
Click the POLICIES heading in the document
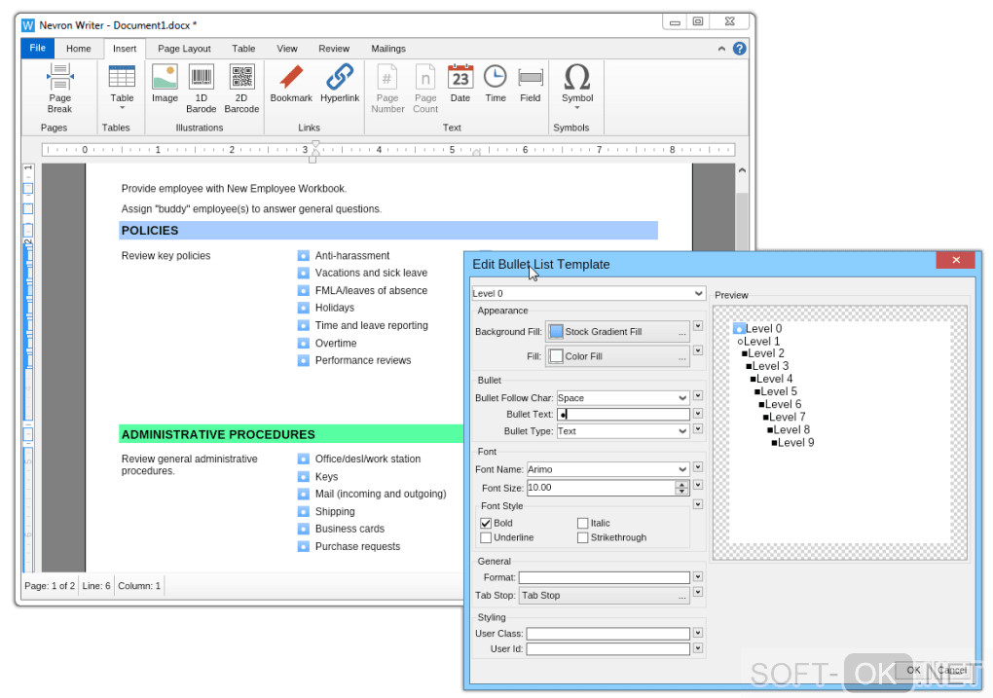click(150, 231)
